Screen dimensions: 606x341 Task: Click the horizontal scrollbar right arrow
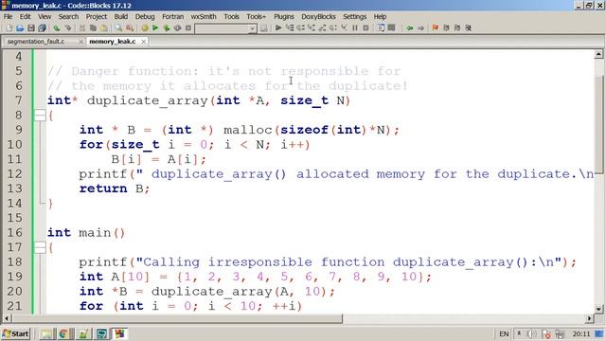[589, 318]
